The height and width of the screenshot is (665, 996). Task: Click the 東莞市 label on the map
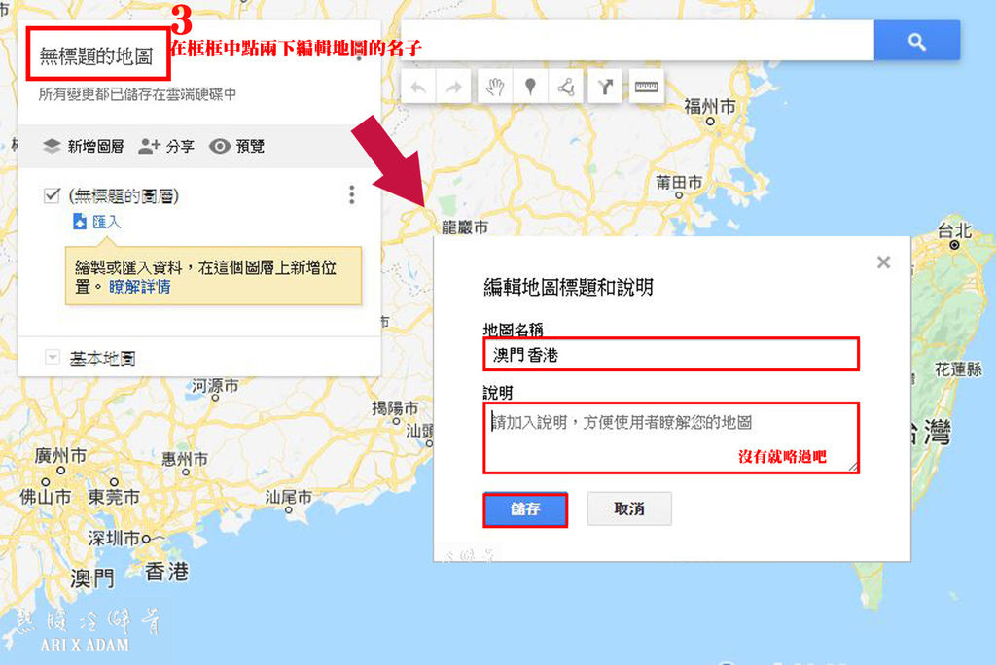tap(114, 496)
